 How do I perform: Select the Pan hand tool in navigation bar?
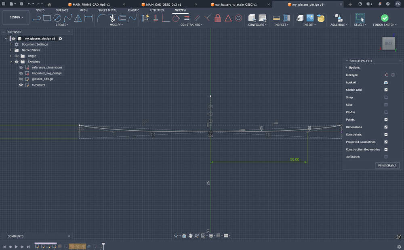point(190,235)
